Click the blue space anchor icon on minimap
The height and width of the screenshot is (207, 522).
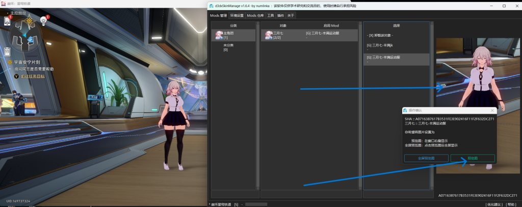click(x=32, y=39)
